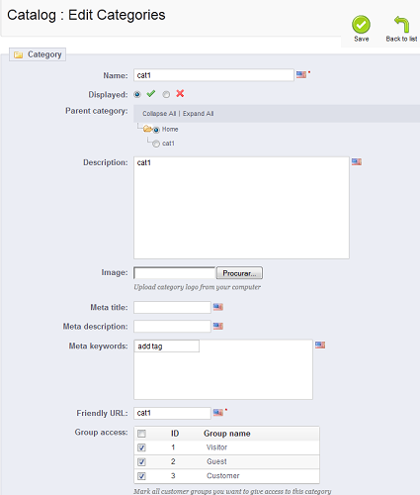Click Expand All in parent category tree
This screenshot has width=420, height=495.
(198, 114)
